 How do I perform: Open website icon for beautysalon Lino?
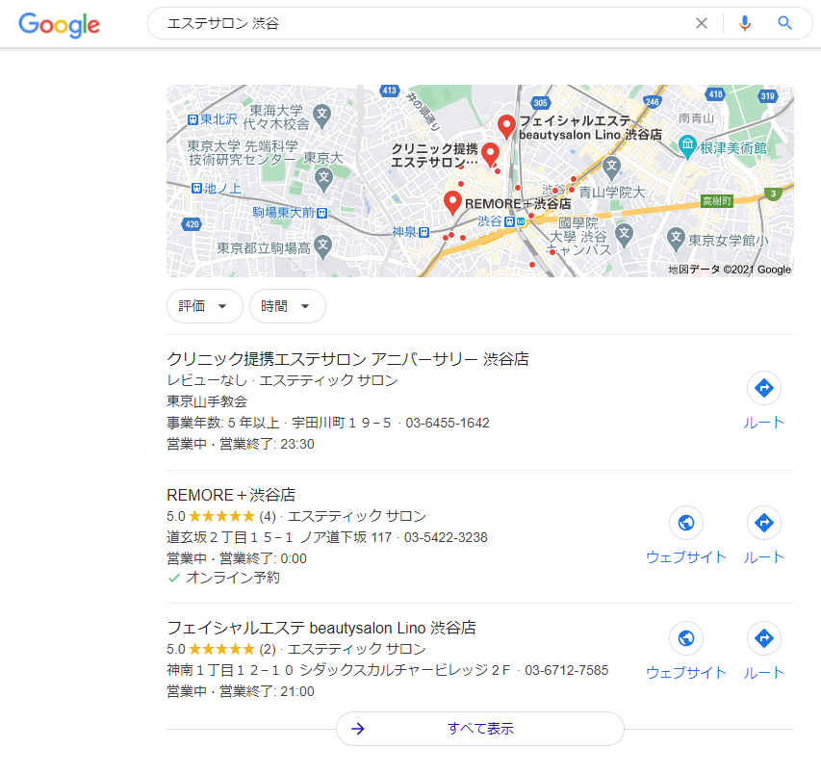coord(686,638)
